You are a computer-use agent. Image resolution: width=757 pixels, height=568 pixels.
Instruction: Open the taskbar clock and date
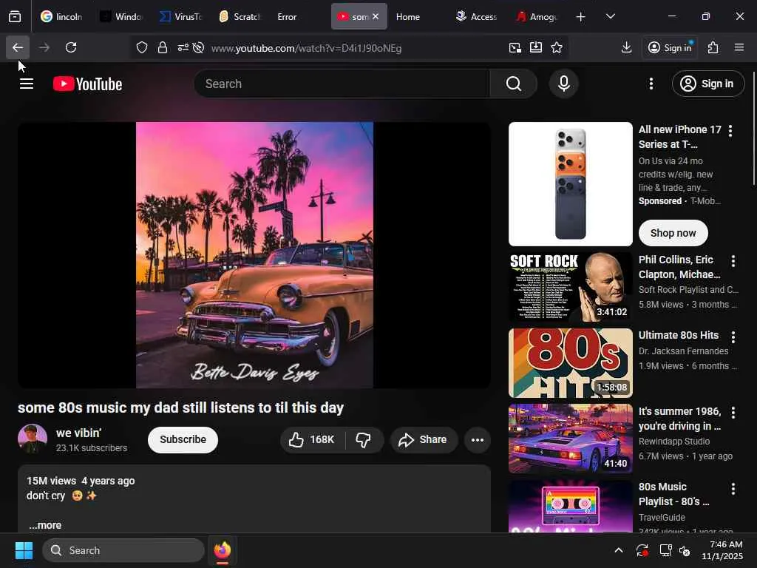pos(722,550)
